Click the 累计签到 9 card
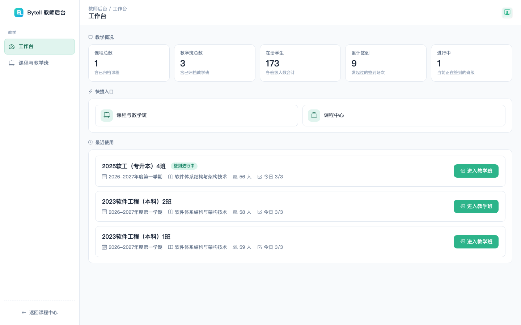 point(386,63)
